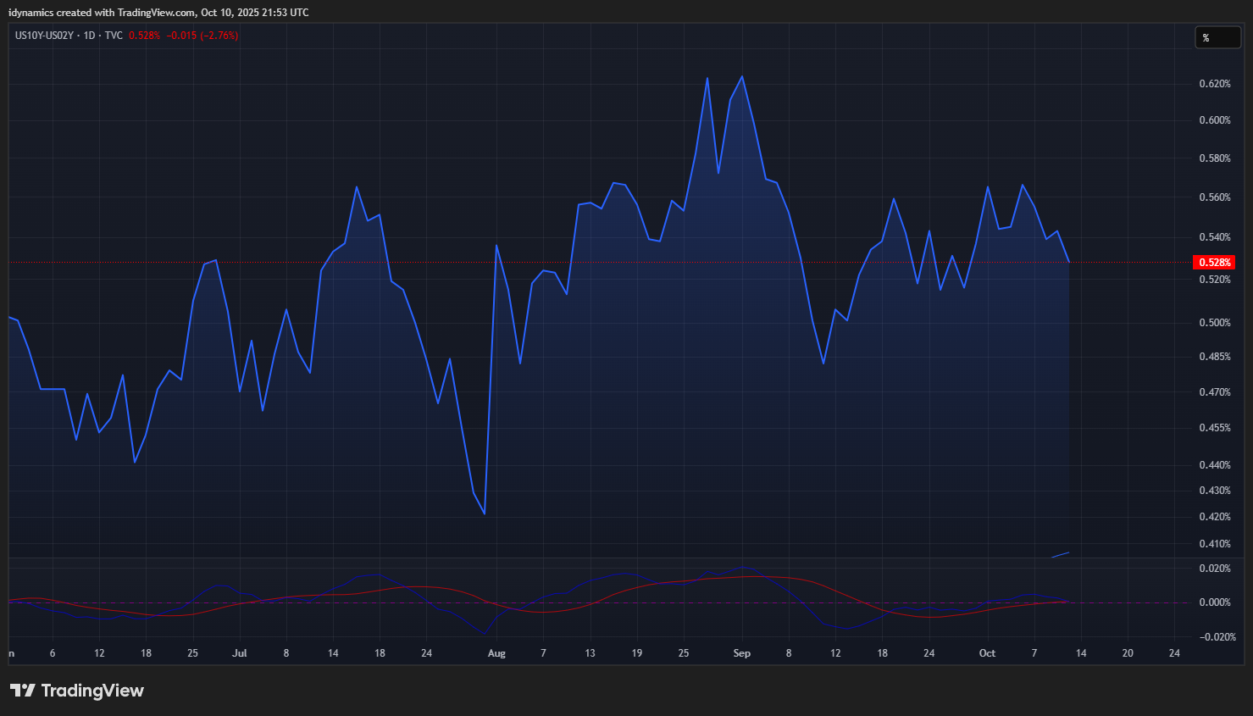The height and width of the screenshot is (716, 1253).
Task: Select the Aug label on time axis
Action: point(496,653)
